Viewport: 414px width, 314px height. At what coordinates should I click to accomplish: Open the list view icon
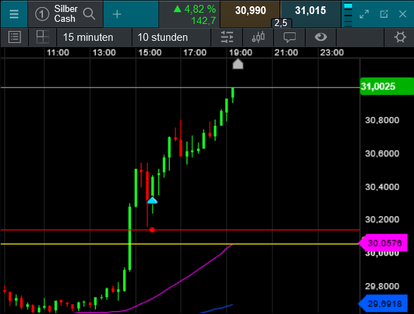pyautogui.click(x=15, y=37)
